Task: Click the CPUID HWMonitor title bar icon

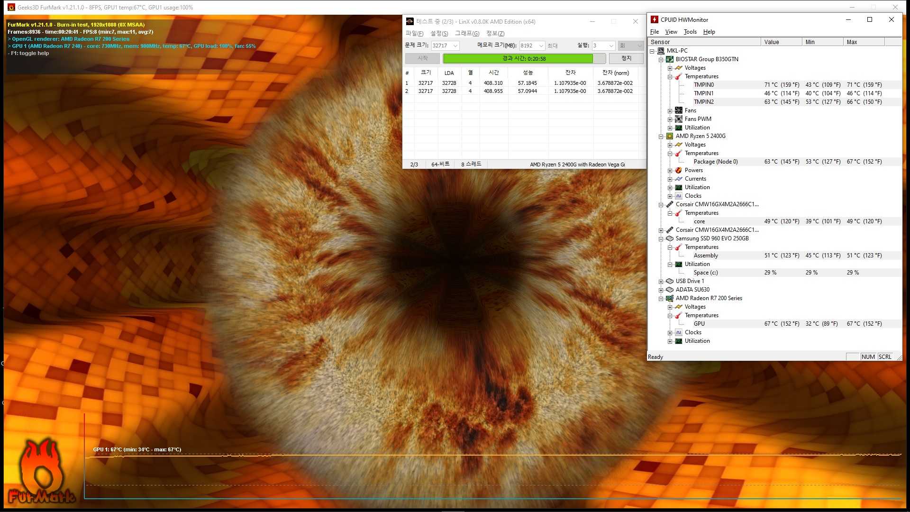Action: (655, 19)
